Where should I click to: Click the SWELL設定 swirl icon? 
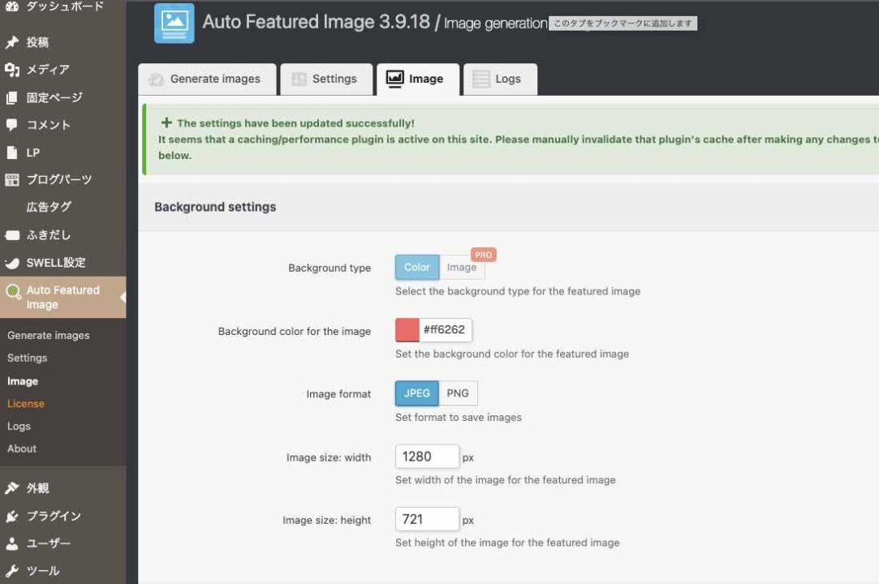click(x=12, y=262)
